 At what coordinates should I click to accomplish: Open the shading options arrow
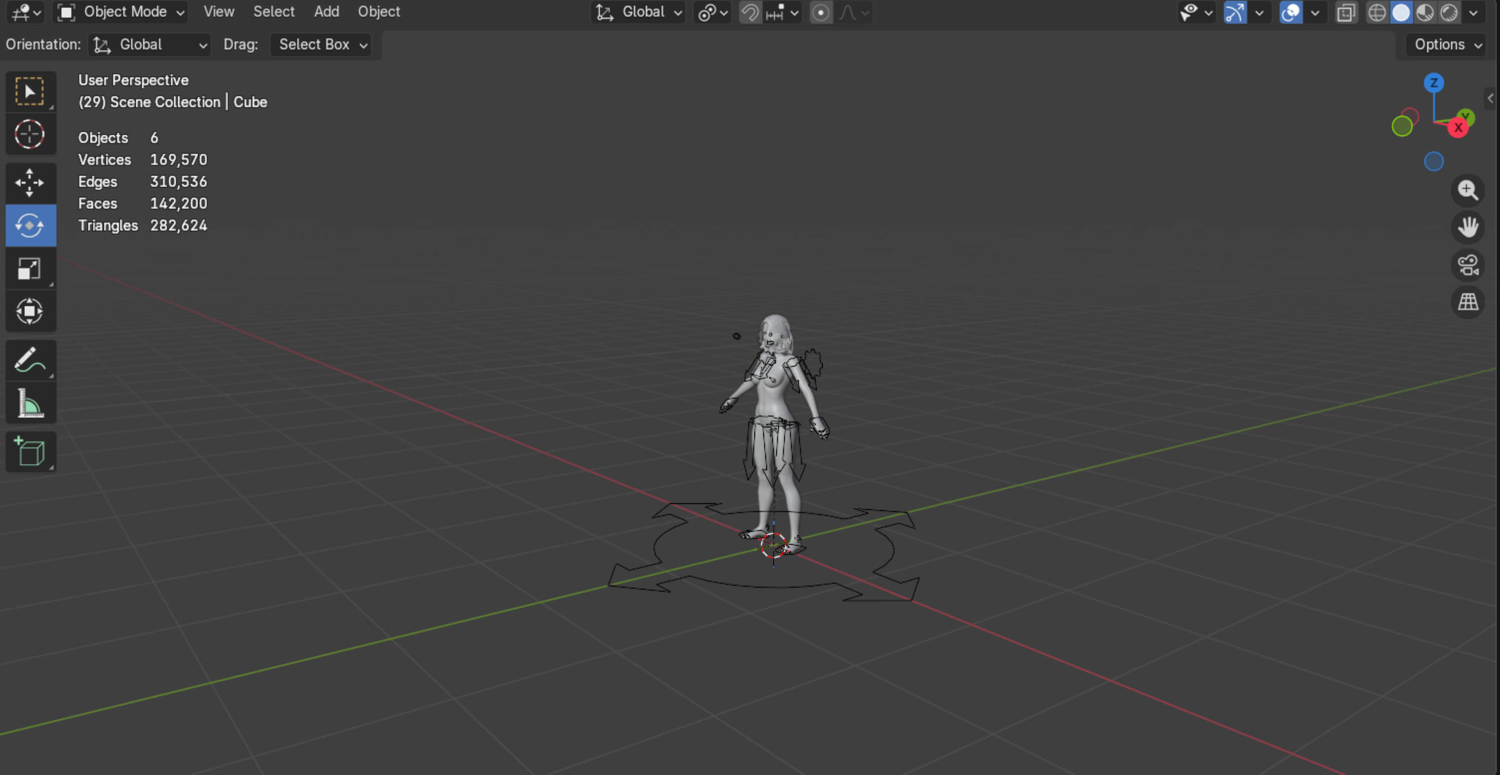pyautogui.click(x=1473, y=12)
